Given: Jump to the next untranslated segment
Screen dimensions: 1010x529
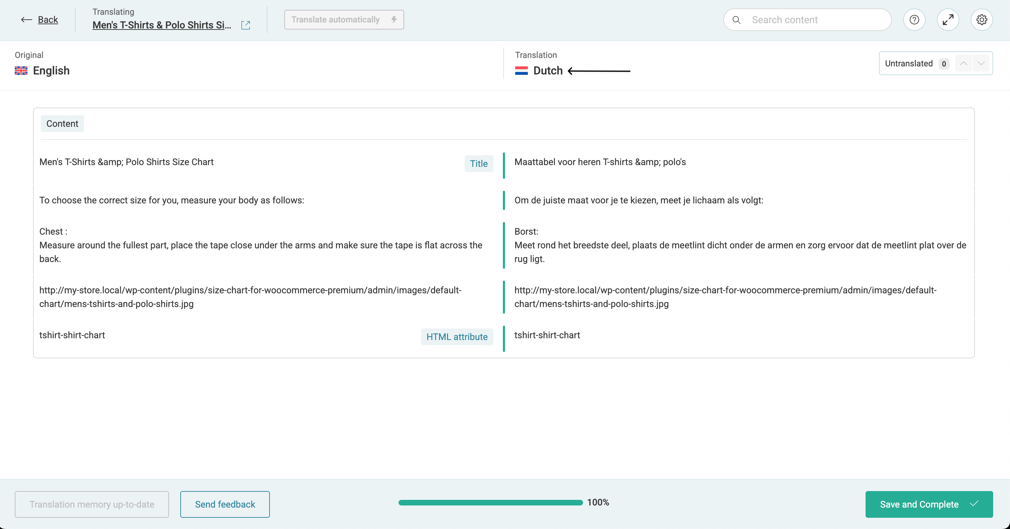Looking at the screenshot, I should click(x=981, y=64).
